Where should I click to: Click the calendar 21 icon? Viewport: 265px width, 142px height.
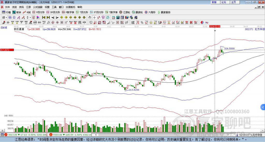click(x=113, y=18)
